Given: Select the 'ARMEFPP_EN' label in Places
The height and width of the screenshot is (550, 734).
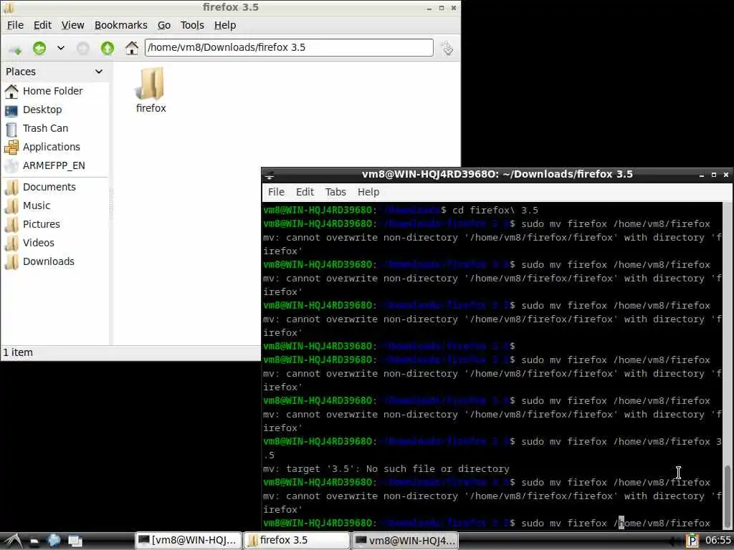Looking at the screenshot, I should click(54, 165).
